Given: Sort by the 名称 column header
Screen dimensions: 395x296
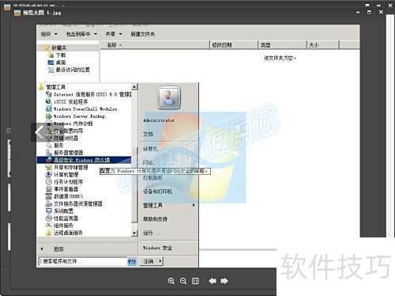Looking at the screenshot, I should (x=154, y=45).
